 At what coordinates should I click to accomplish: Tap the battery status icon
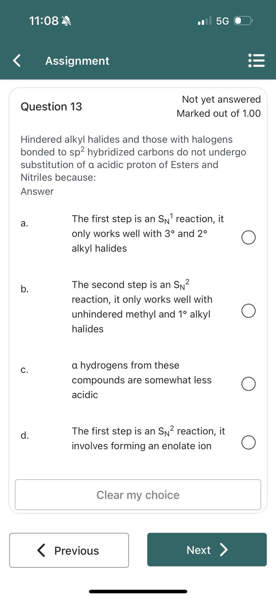pyautogui.click(x=243, y=21)
